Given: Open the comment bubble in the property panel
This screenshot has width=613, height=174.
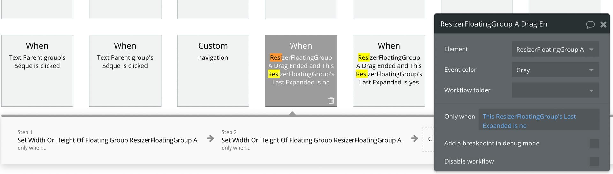Looking at the screenshot, I should [590, 24].
